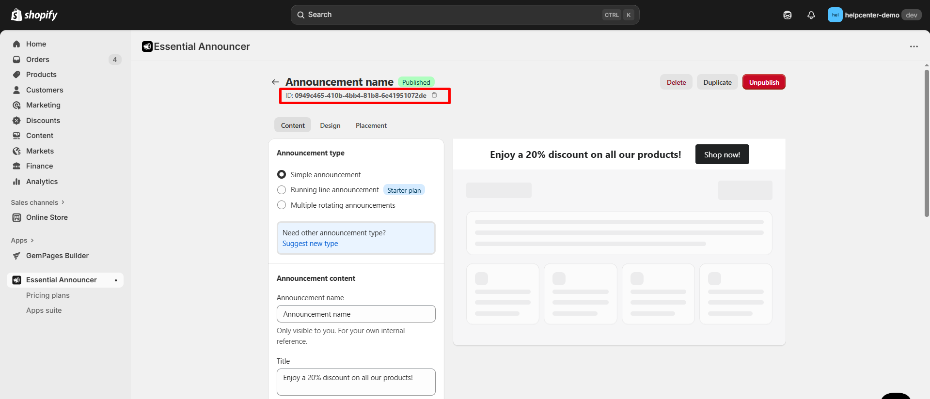Expand the Sales channels section

[38, 202]
